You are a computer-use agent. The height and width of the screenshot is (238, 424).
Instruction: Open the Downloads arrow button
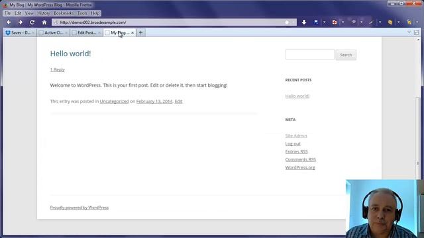(304, 22)
